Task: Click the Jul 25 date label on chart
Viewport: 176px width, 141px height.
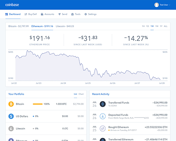Action: [x=88, y=83]
